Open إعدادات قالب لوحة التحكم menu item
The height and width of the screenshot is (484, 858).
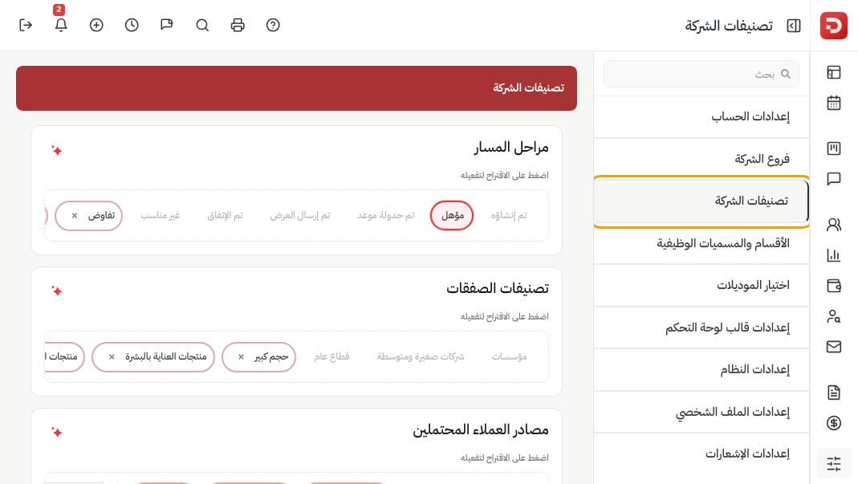[701, 327]
